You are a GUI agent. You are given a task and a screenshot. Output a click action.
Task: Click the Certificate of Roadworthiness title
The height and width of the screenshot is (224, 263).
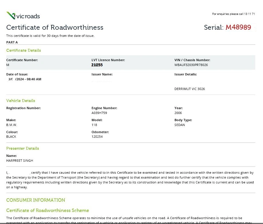tap(55, 27)
